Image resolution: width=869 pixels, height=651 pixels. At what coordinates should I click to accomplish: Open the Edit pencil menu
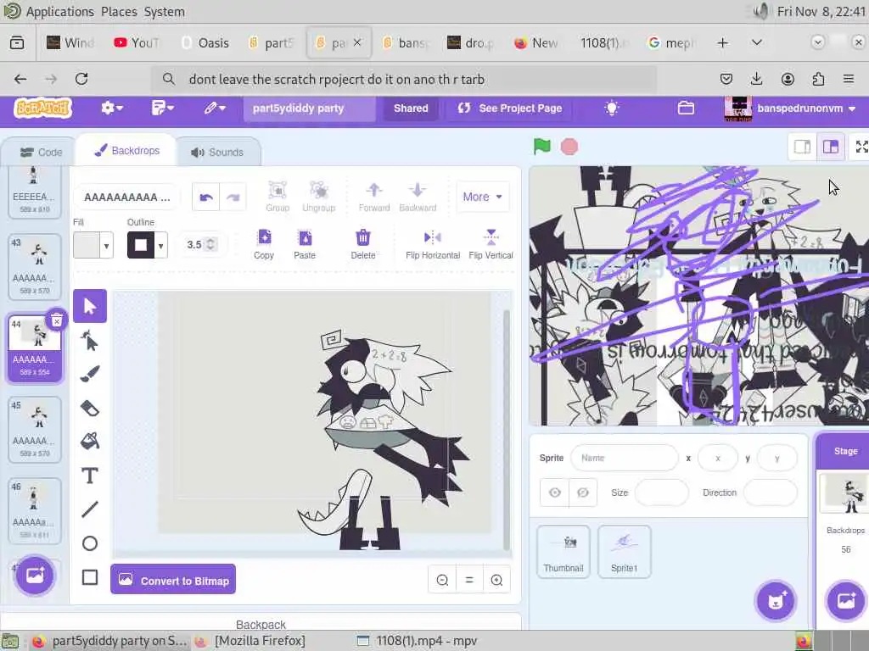(x=215, y=108)
